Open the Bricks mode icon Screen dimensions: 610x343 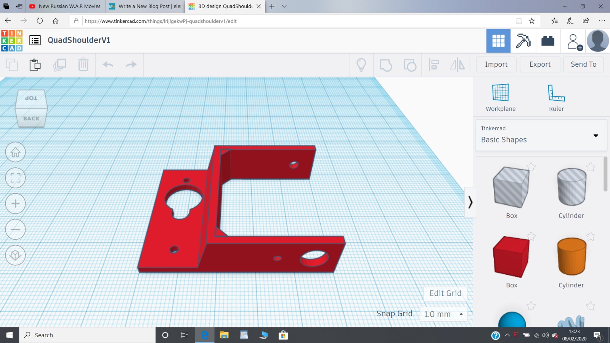coord(548,41)
